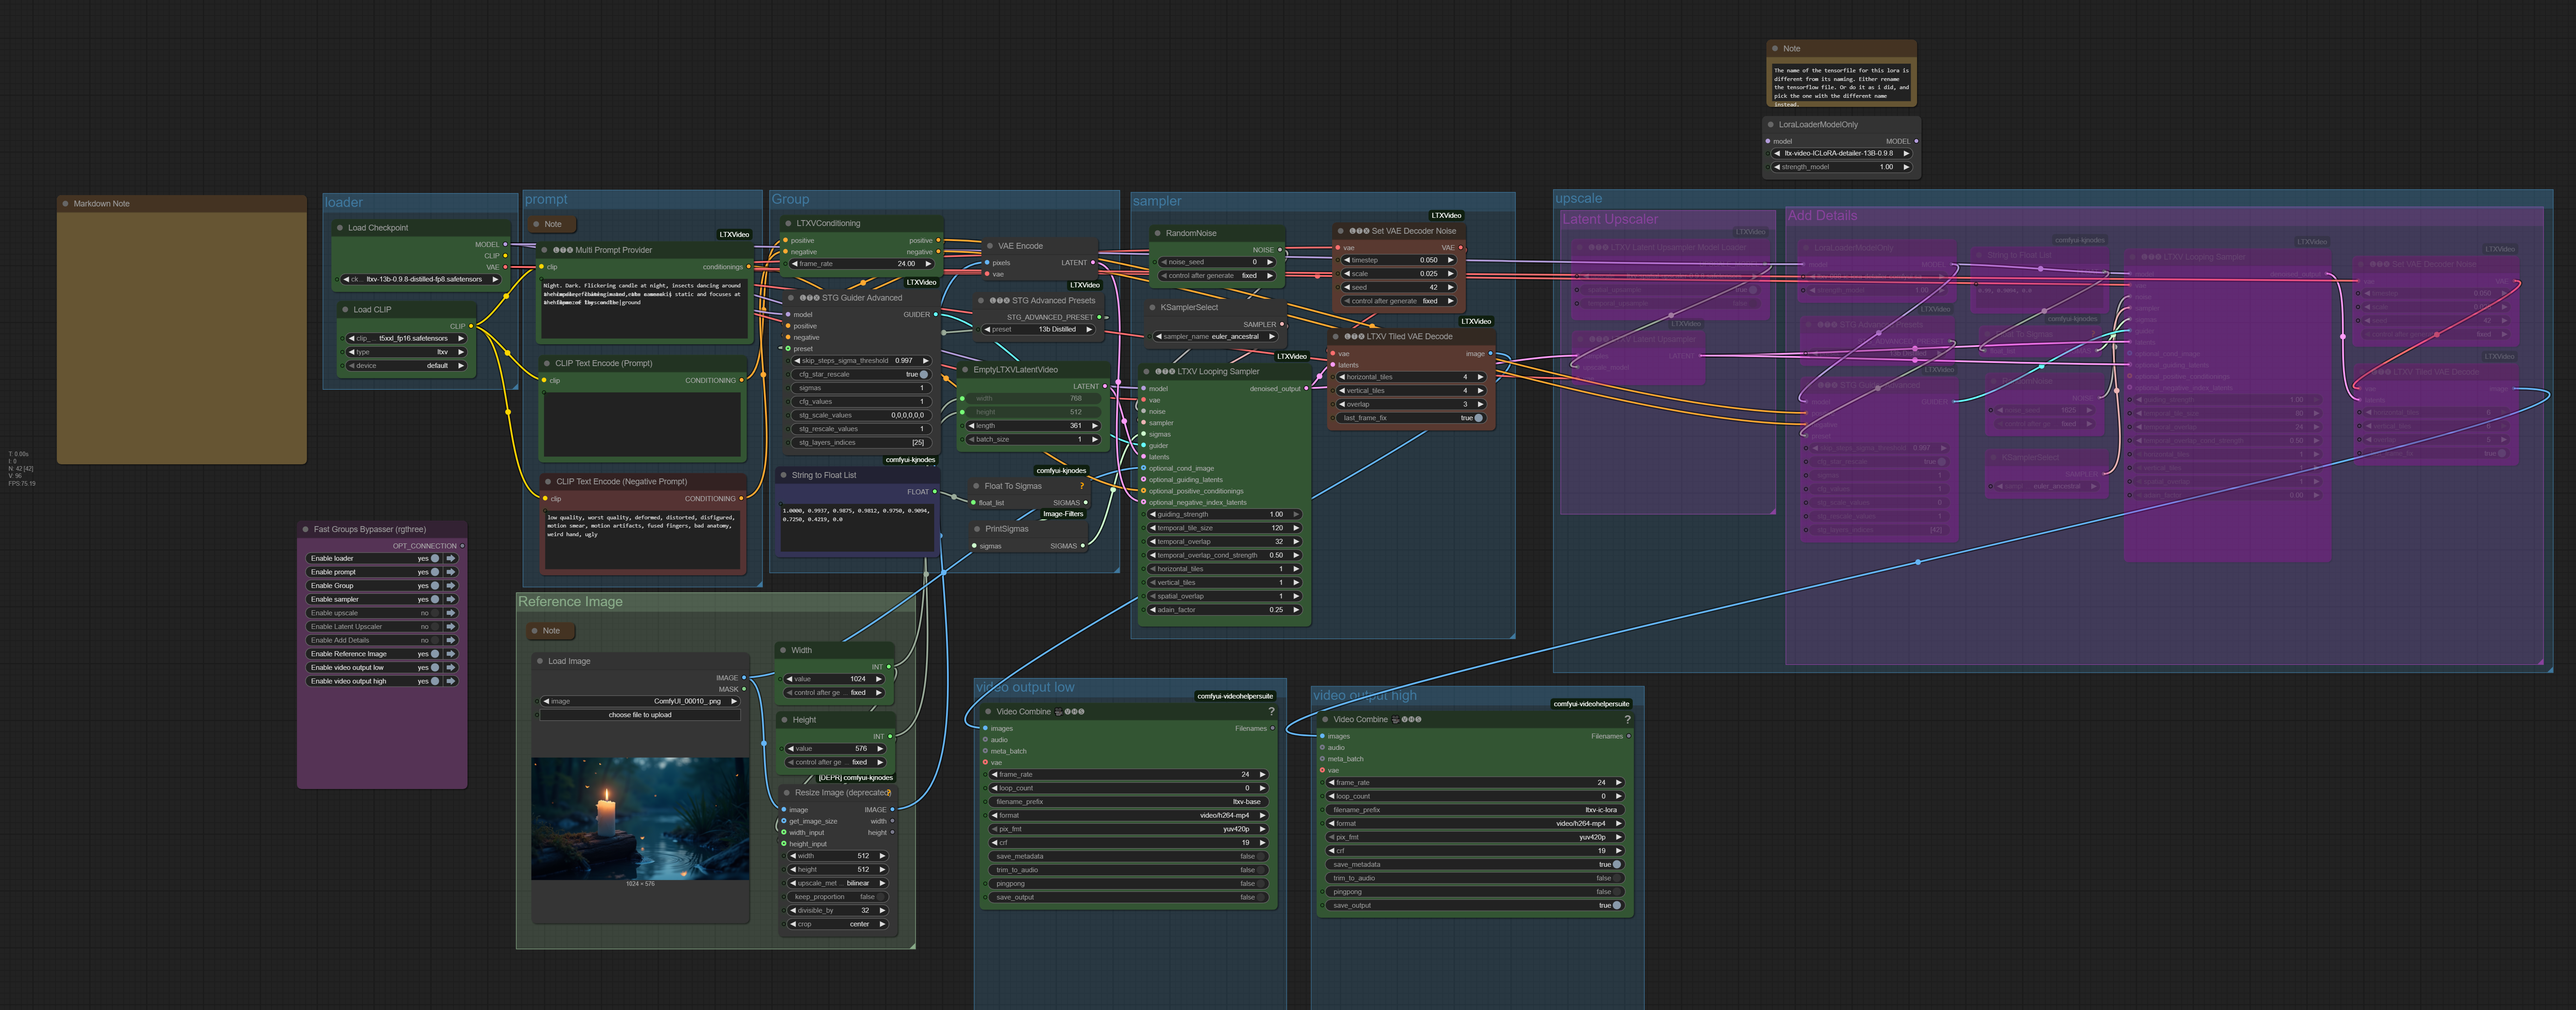2576x1010 pixels.
Task: Click the 'sampler' group title bar
Action: tap(1157, 201)
